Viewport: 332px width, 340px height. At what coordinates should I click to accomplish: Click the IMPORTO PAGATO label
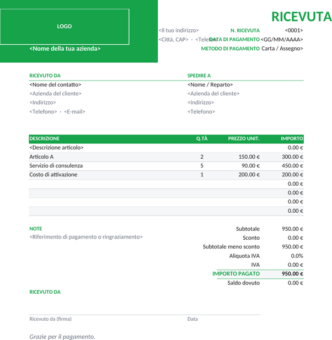tap(236, 274)
